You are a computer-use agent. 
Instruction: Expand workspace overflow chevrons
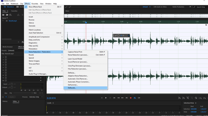point(190,7)
